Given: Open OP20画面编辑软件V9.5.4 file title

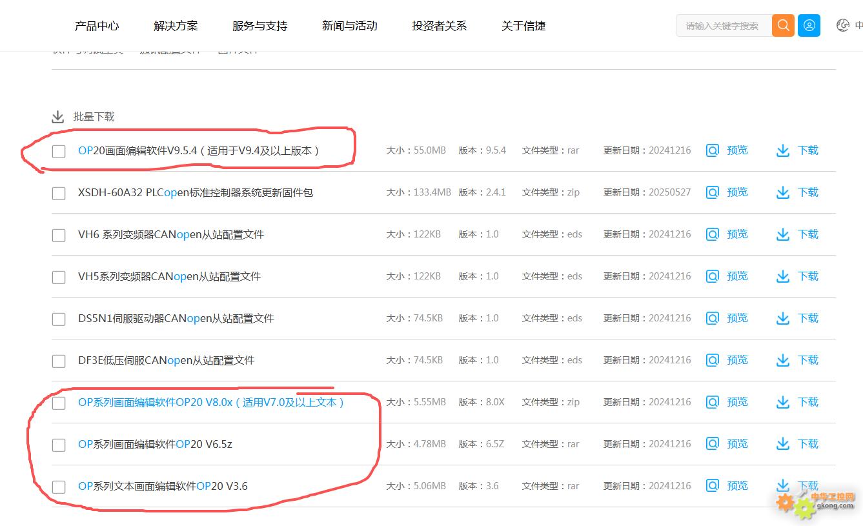Looking at the screenshot, I should (x=199, y=151).
